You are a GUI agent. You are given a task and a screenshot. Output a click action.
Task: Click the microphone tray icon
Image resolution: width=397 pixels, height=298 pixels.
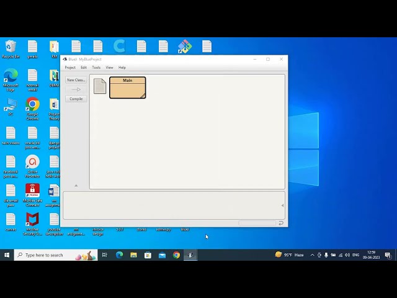coord(326,255)
